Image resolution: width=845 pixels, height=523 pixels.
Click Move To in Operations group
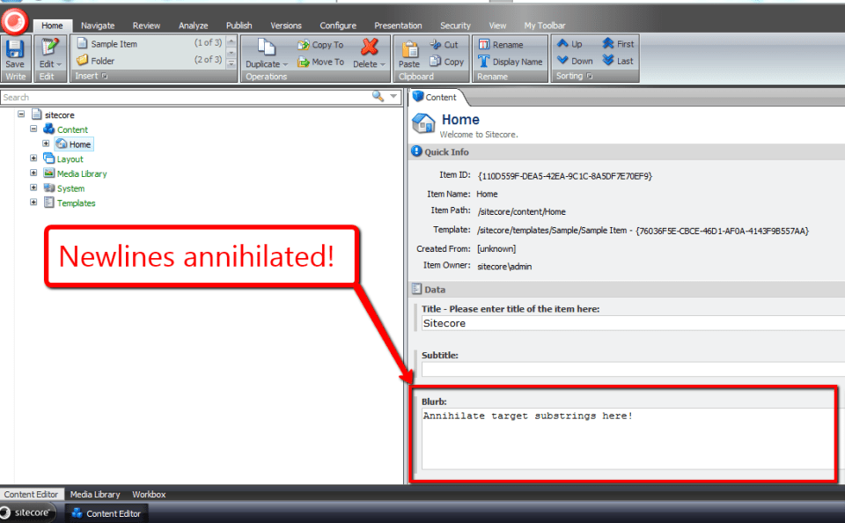(320, 62)
